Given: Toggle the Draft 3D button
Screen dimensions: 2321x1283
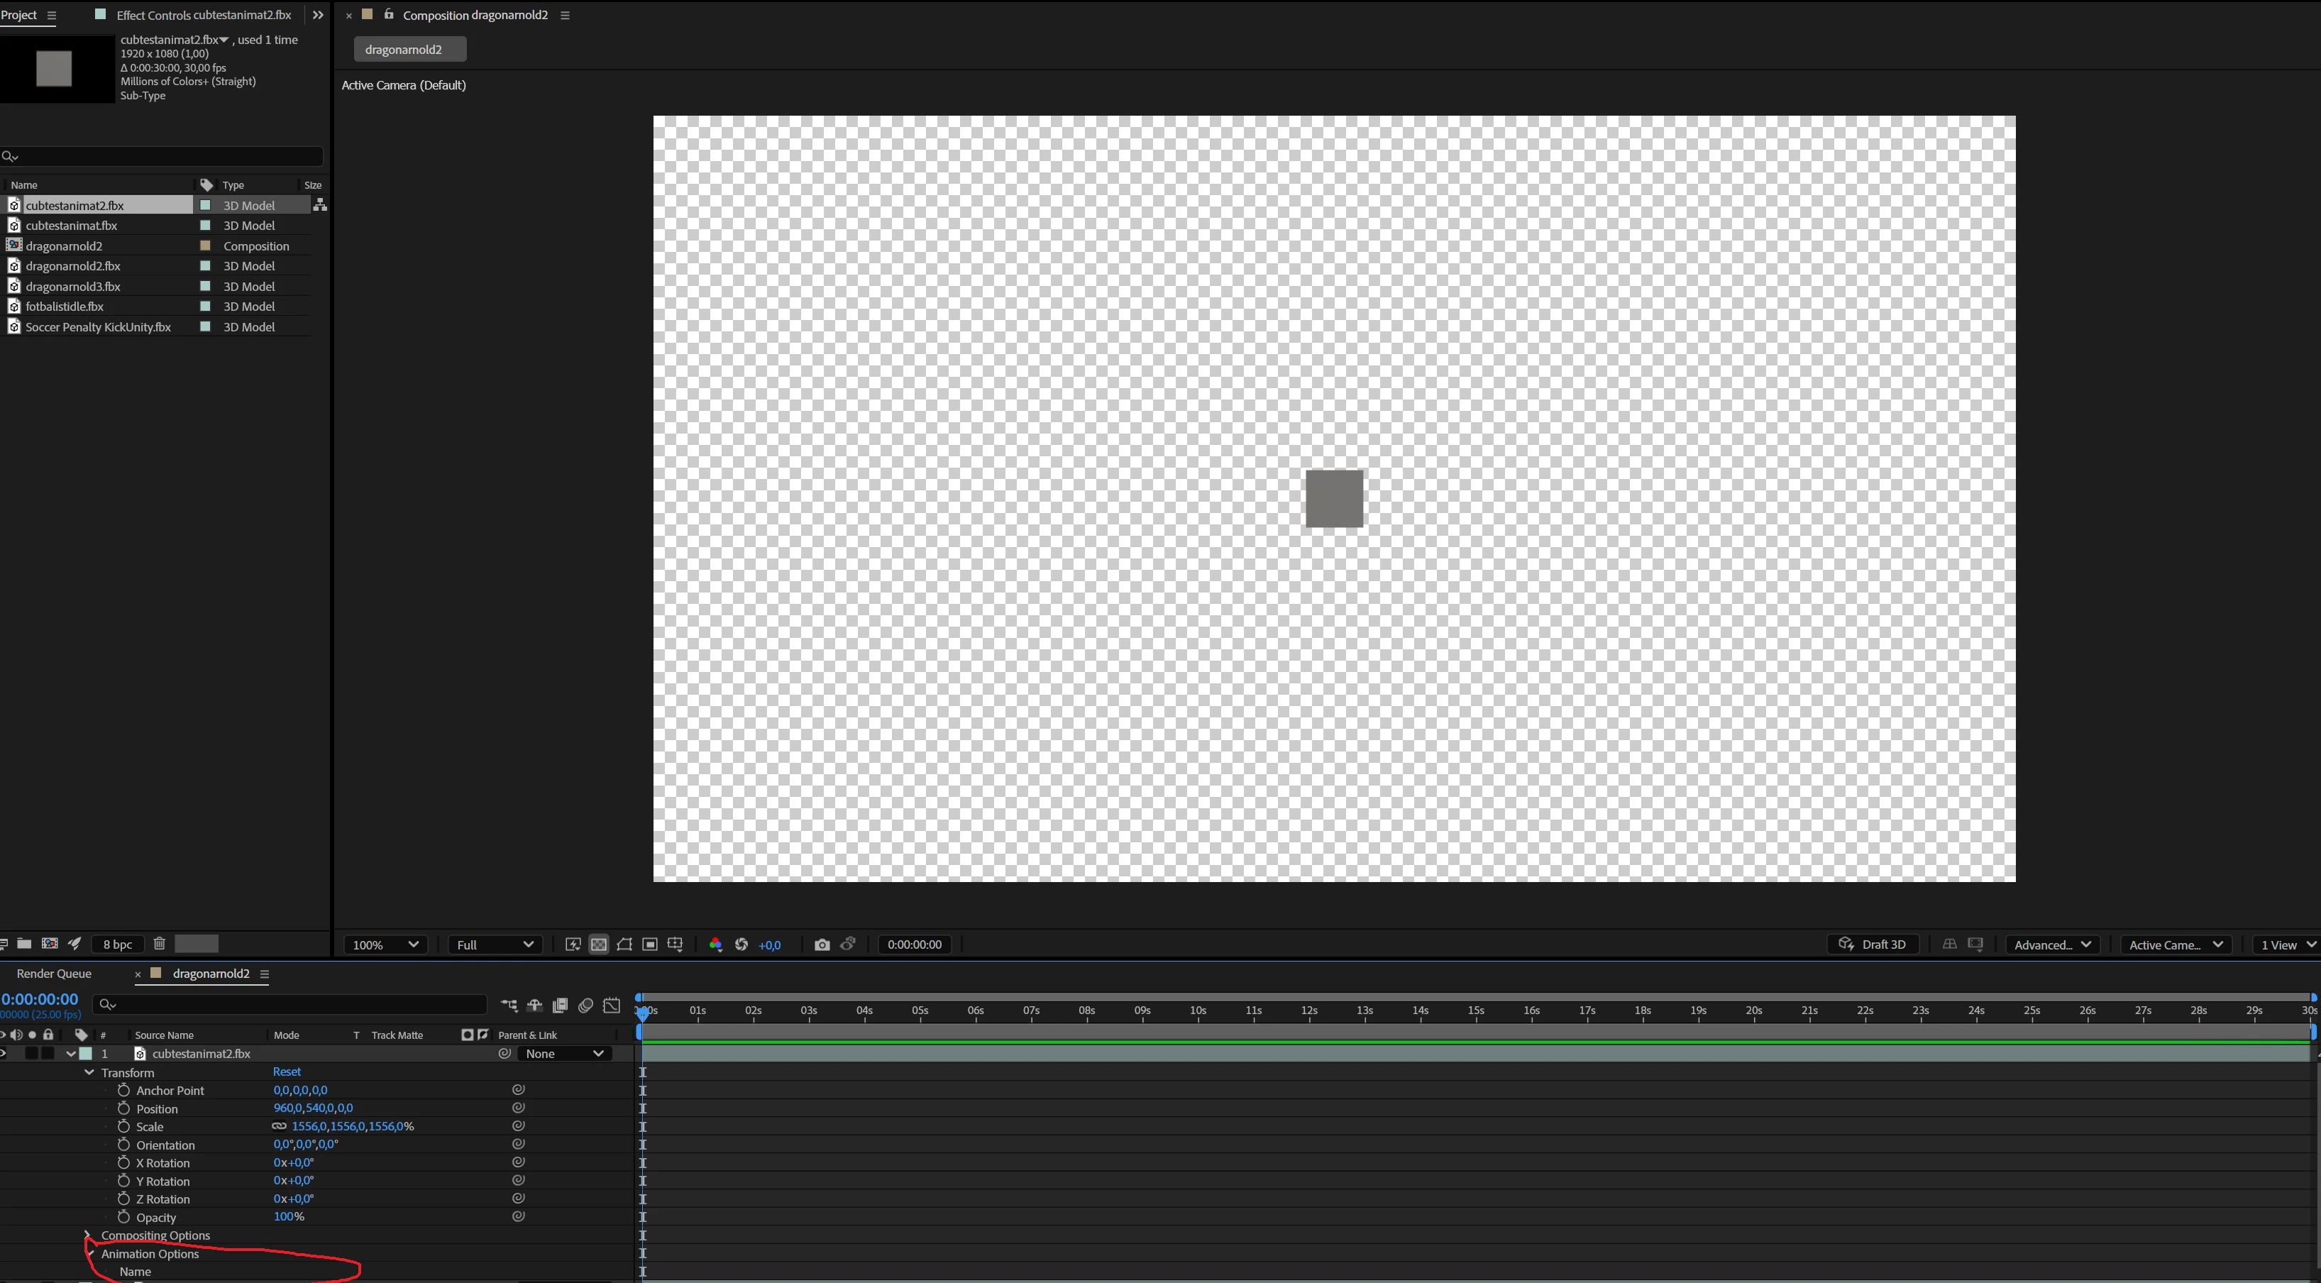Looking at the screenshot, I should pos(1873,945).
